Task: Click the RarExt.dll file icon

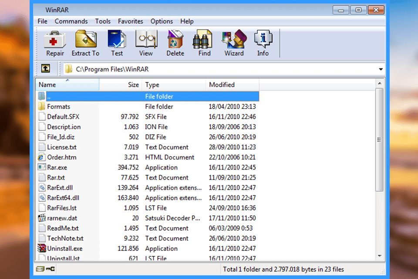Action: [42, 188]
